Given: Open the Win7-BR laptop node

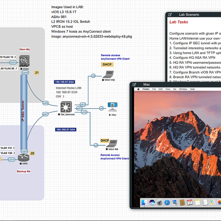Looking at the screenshot, I should coord(112,144).
